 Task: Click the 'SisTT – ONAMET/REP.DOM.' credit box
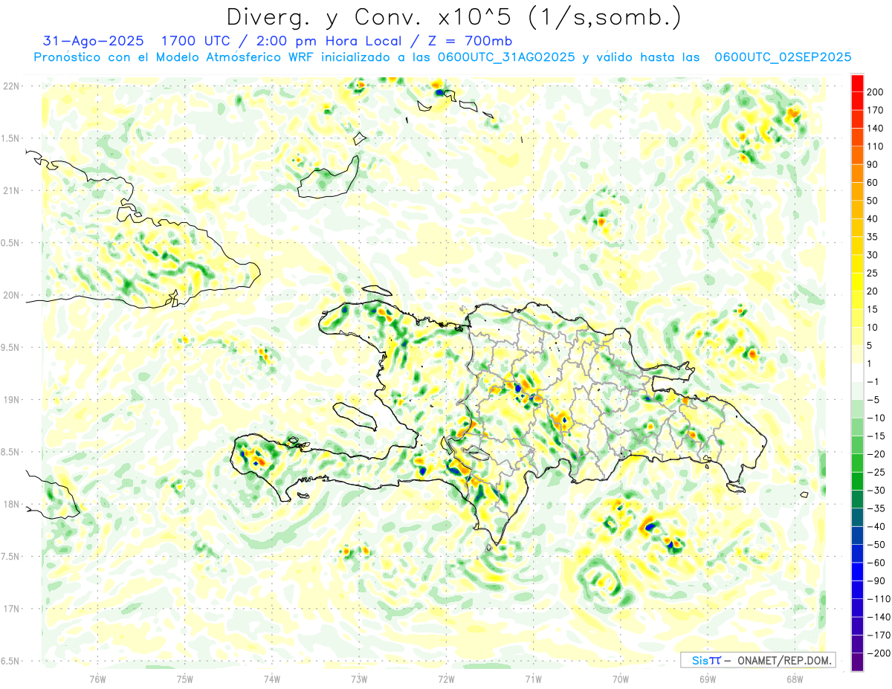[758, 660]
